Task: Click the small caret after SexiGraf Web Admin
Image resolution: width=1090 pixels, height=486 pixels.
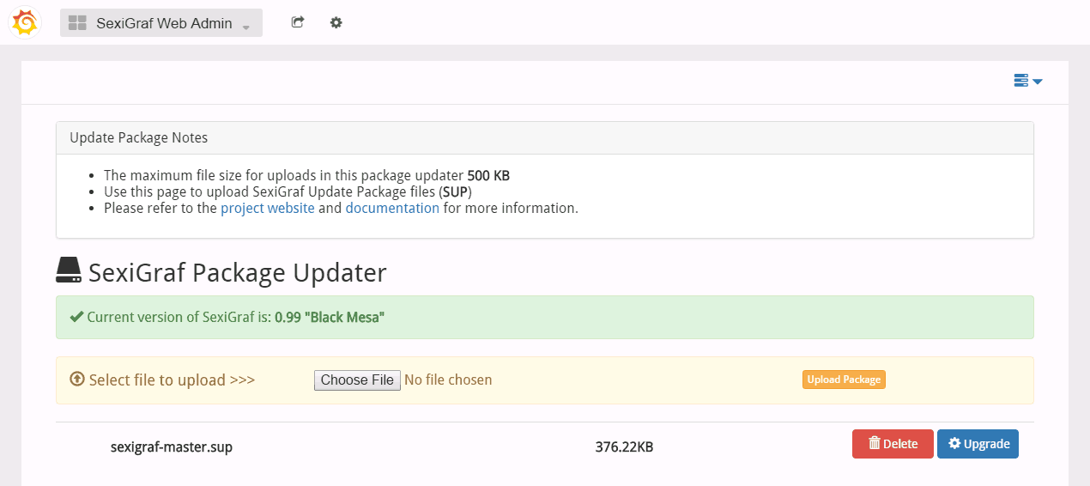Action: (246, 27)
